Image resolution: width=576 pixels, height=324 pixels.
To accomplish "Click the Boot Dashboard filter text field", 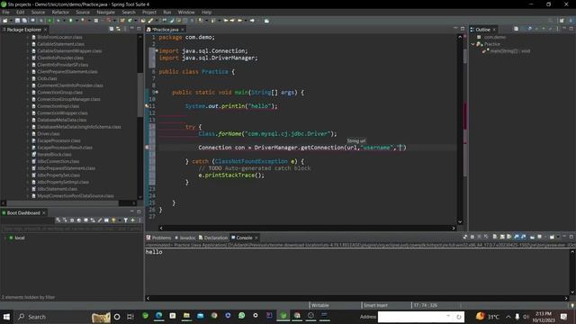I will pos(71,229).
